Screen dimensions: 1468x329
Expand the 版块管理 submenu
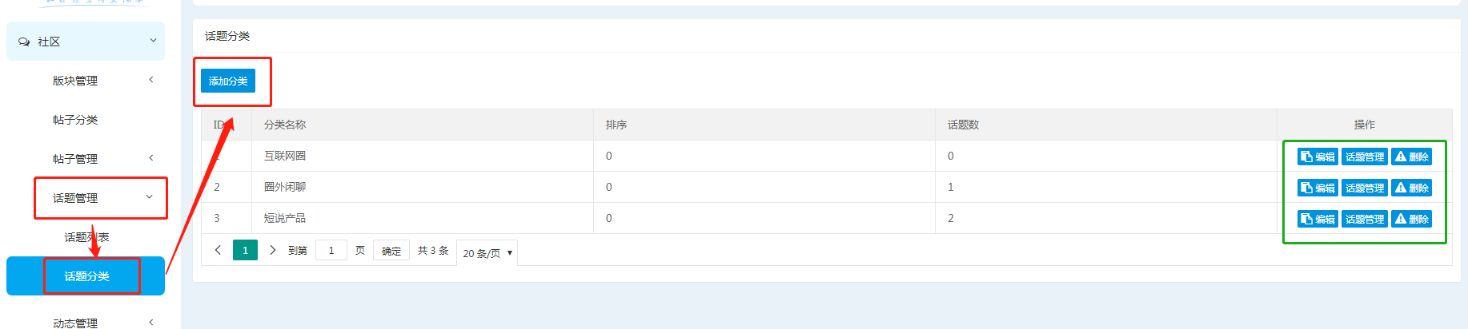[x=150, y=80]
